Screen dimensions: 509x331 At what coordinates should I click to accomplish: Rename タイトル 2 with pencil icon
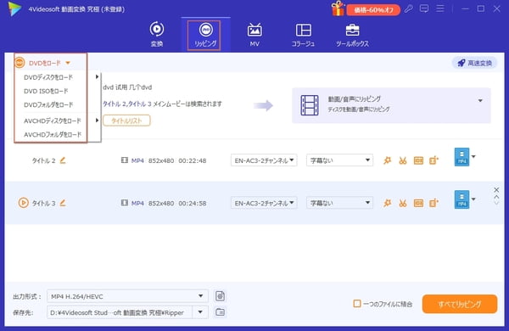point(63,160)
